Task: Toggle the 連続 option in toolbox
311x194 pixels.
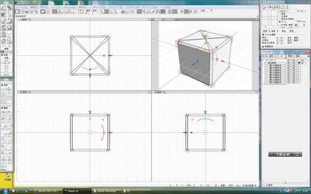Action: click(6, 49)
